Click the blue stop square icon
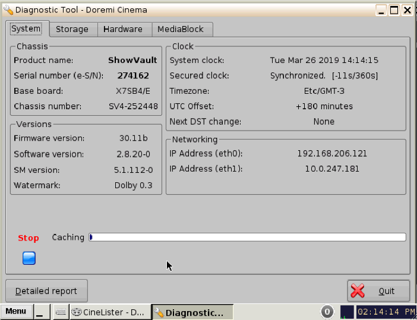 click(x=29, y=258)
